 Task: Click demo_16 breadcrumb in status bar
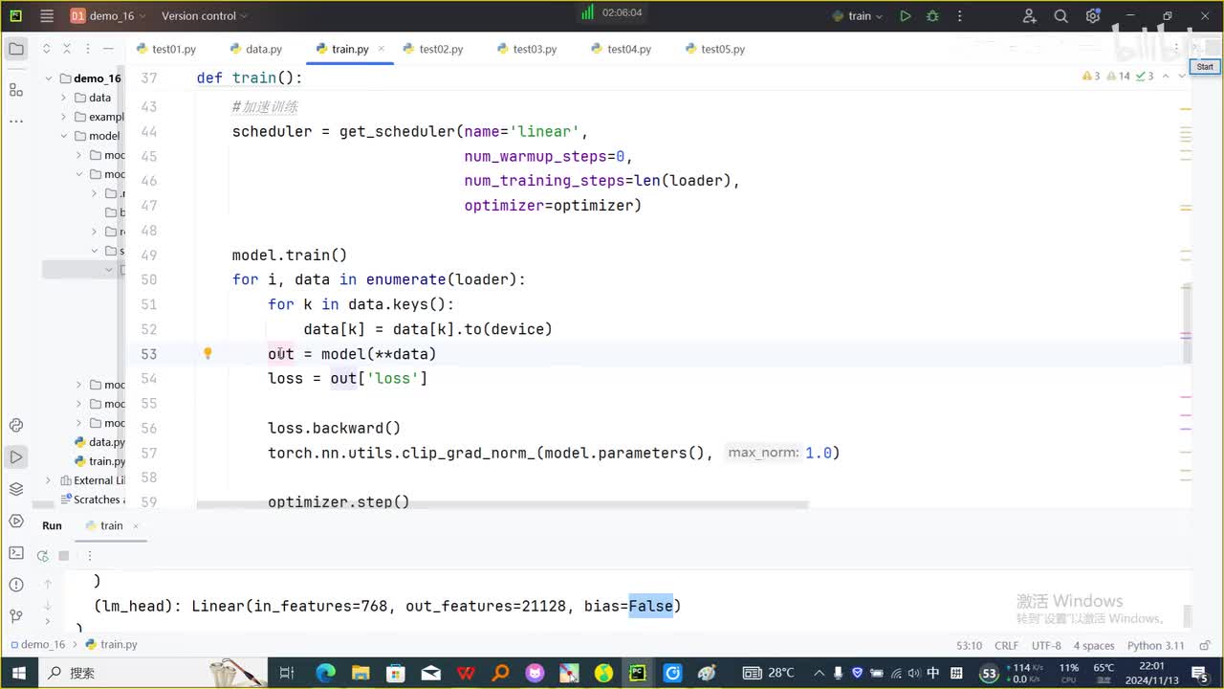pos(38,644)
